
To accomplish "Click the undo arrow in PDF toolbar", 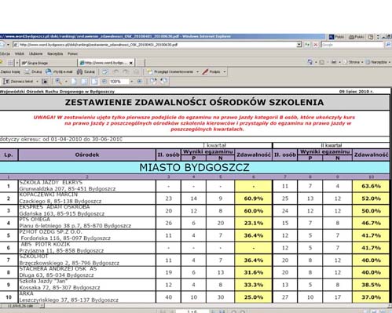I will tap(115, 71).
